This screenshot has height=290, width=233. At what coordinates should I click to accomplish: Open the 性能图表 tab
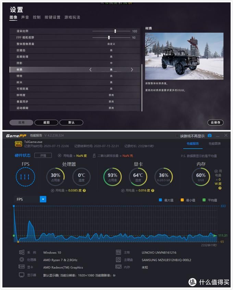[215, 144]
